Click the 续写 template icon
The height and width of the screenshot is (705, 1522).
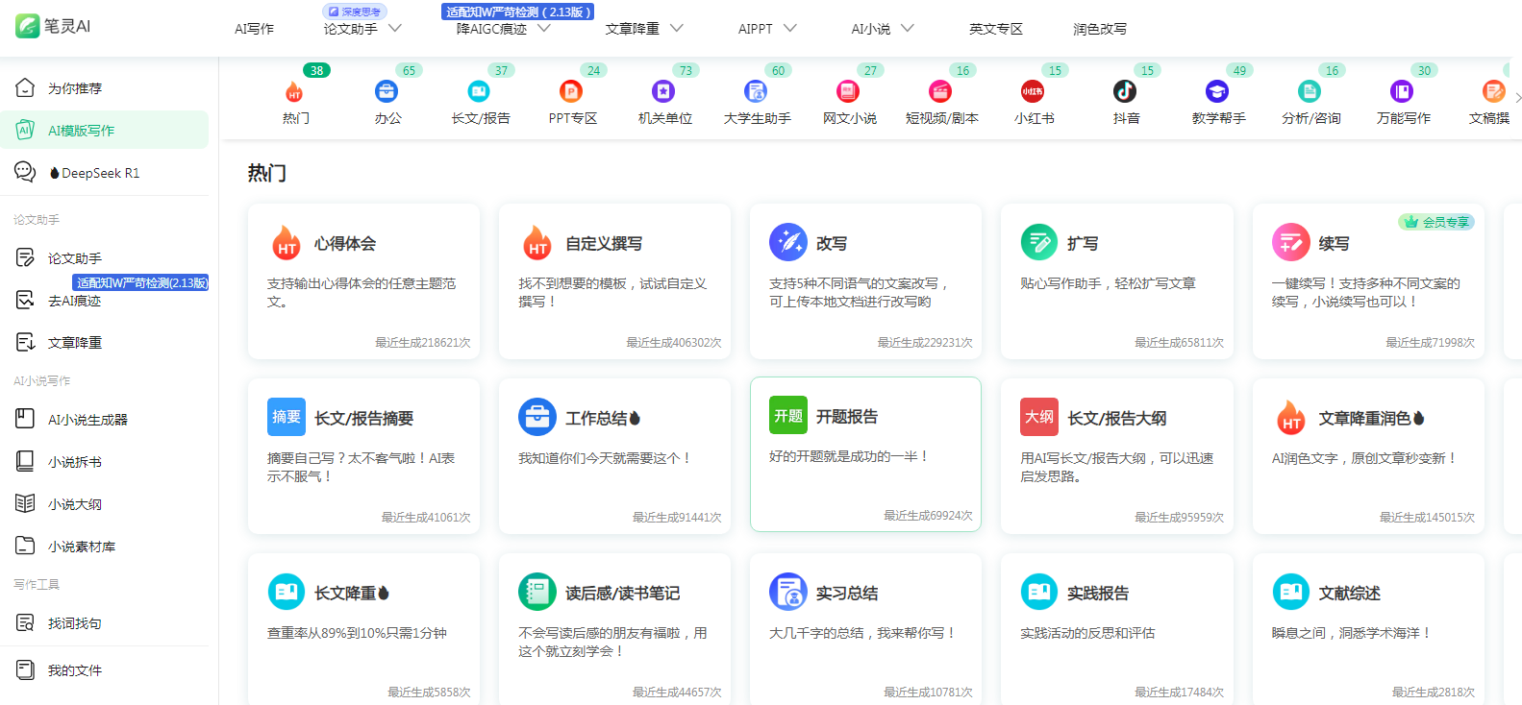point(1290,243)
